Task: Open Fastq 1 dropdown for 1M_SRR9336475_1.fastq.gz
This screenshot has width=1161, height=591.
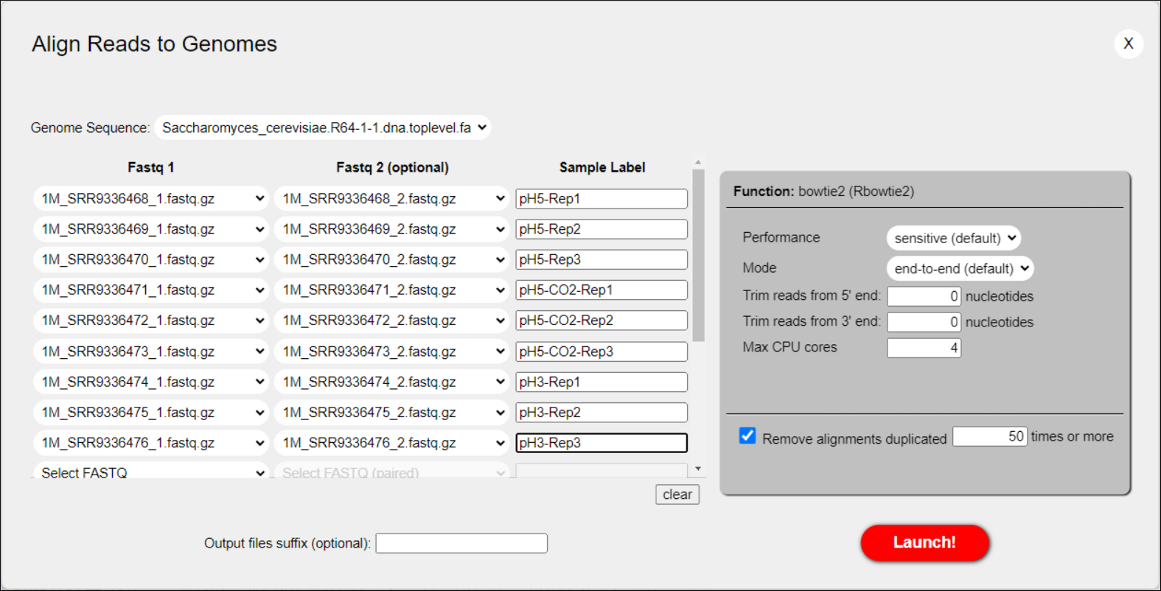Action: (x=150, y=413)
